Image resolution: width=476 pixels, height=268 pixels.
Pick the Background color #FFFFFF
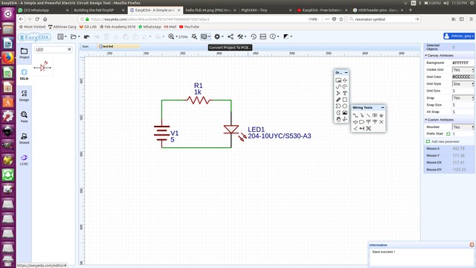pyautogui.click(x=463, y=63)
